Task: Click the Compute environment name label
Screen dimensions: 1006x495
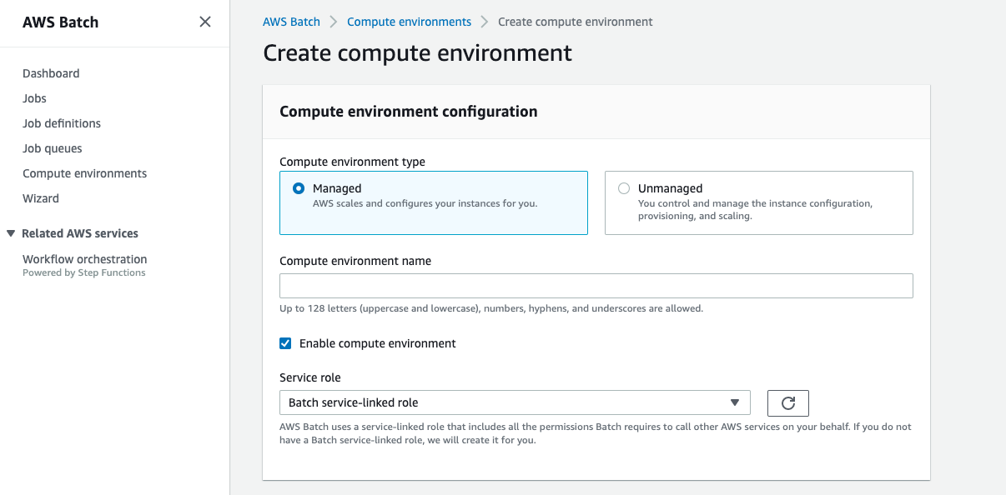Action: [x=355, y=261]
